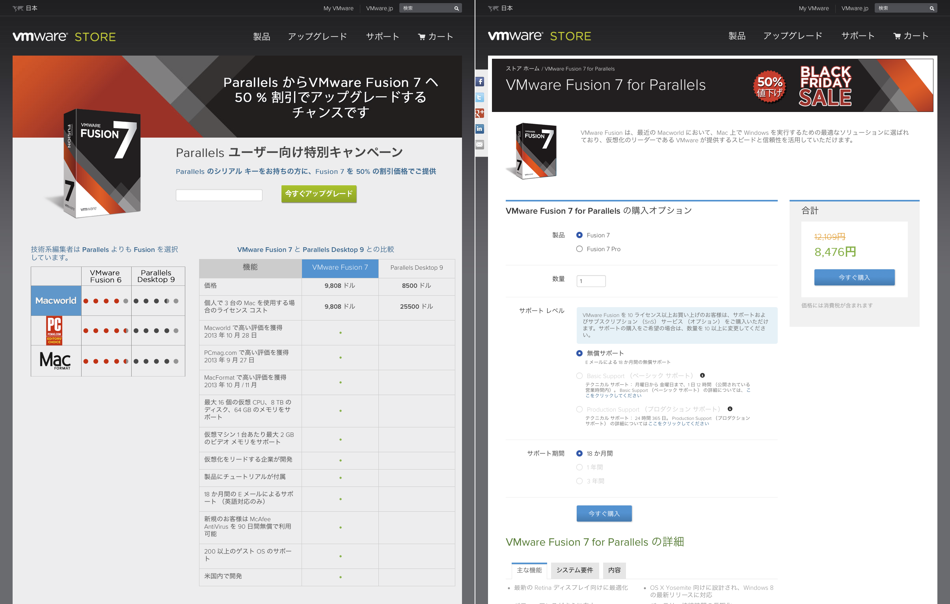This screenshot has height=604, width=950.
Task: Open アップグレード menu in right page navigation
Action: coord(793,36)
